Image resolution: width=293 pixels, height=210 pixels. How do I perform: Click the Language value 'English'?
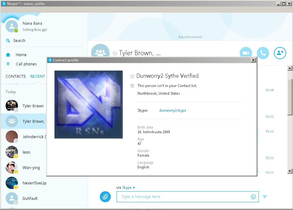point(143,167)
